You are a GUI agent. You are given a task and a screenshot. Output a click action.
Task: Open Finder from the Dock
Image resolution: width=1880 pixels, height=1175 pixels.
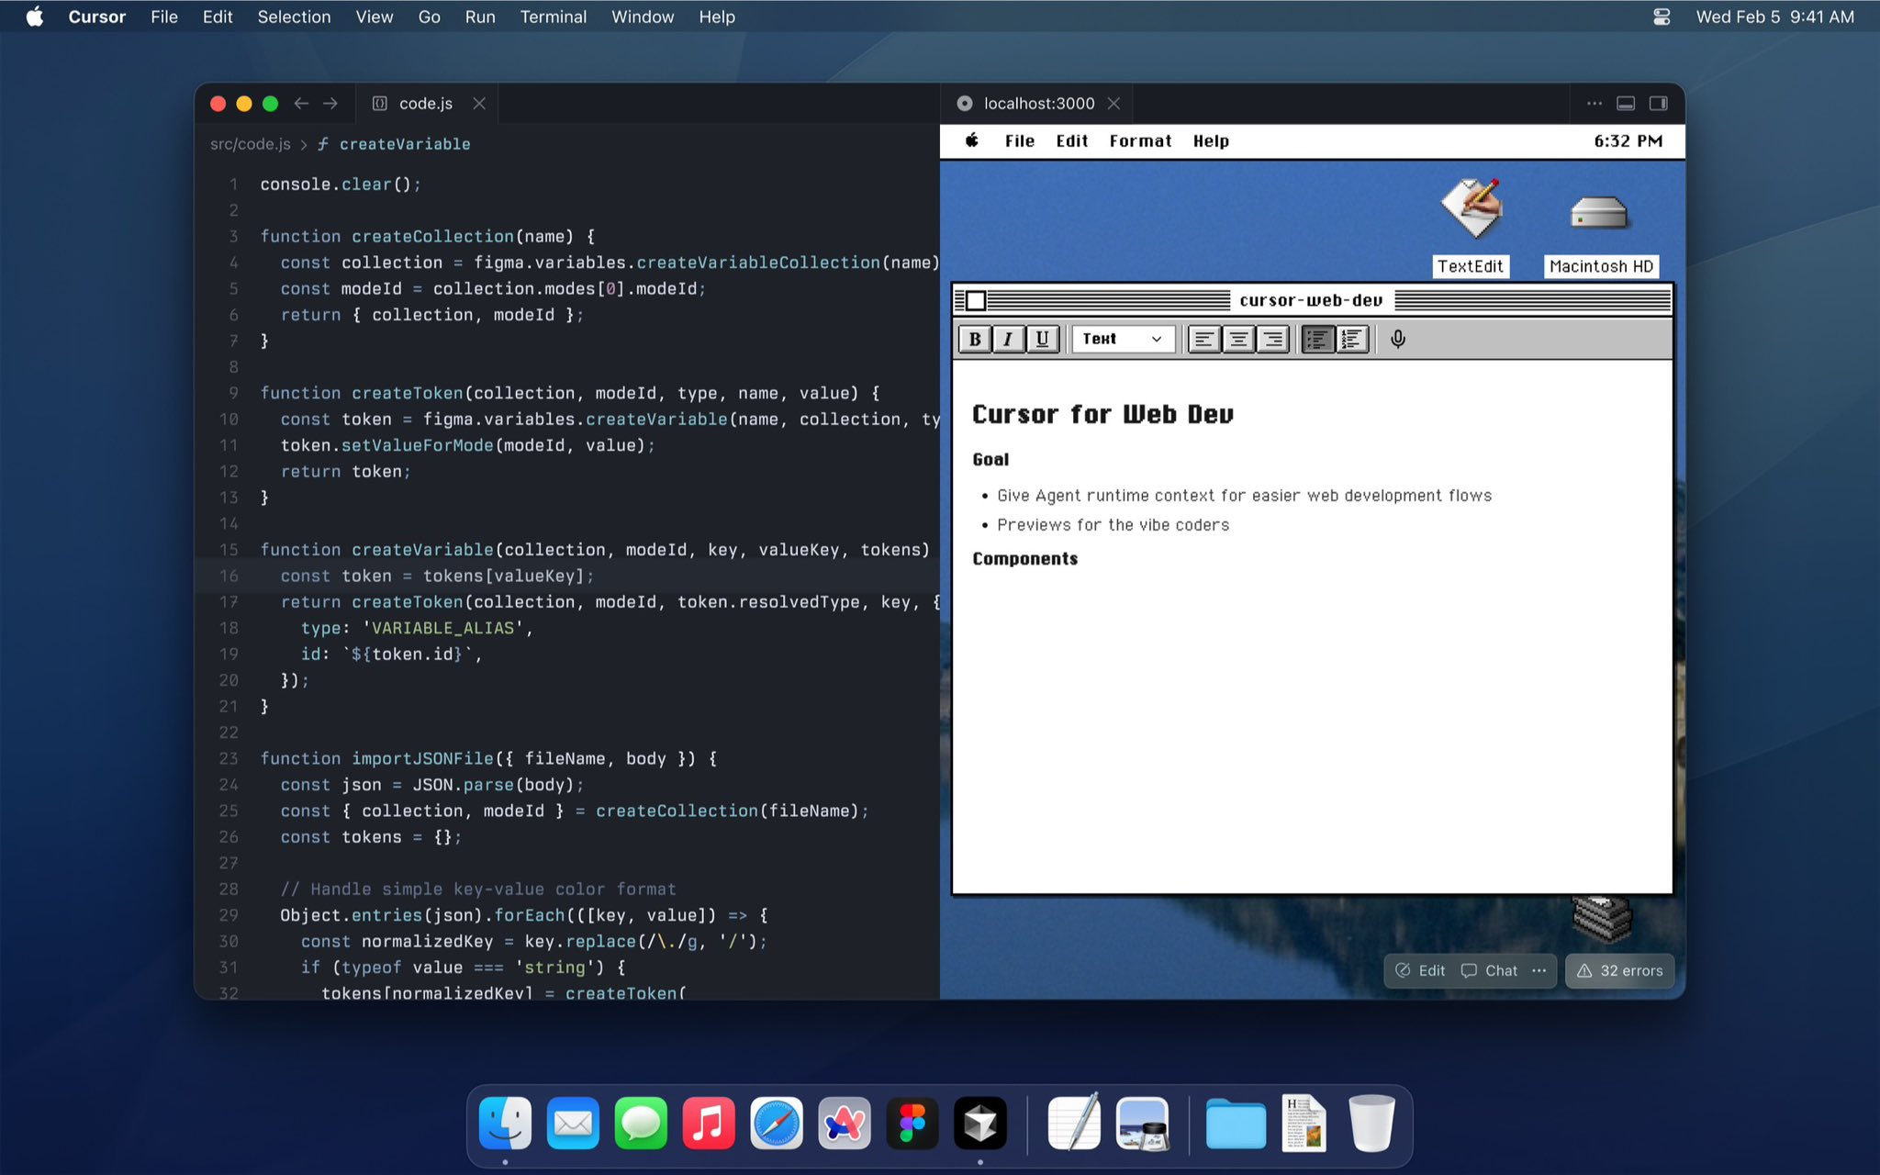tap(505, 1123)
